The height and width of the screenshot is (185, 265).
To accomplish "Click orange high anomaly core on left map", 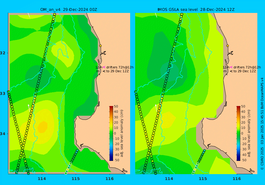I will [42, 127].
